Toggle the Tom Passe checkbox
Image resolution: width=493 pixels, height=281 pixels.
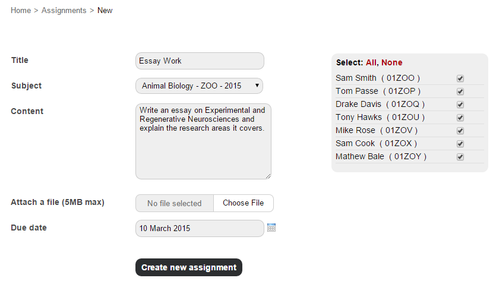click(x=460, y=91)
